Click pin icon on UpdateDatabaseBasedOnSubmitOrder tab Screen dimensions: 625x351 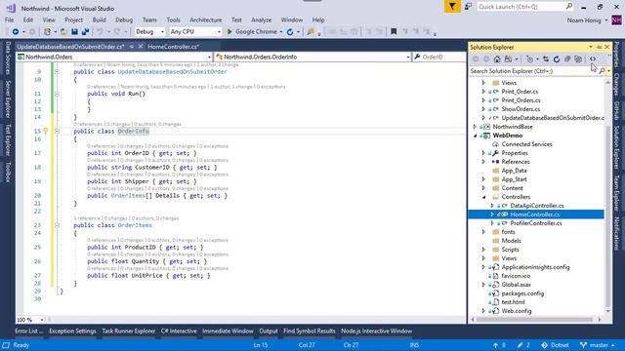pyautogui.click(x=132, y=47)
